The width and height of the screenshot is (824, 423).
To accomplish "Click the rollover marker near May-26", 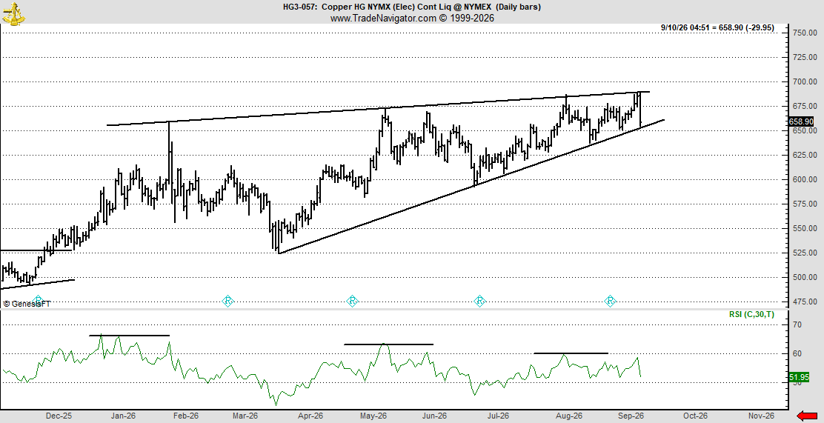I will (x=352, y=302).
